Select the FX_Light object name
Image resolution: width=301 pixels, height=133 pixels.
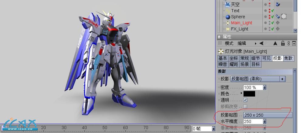point(240,29)
